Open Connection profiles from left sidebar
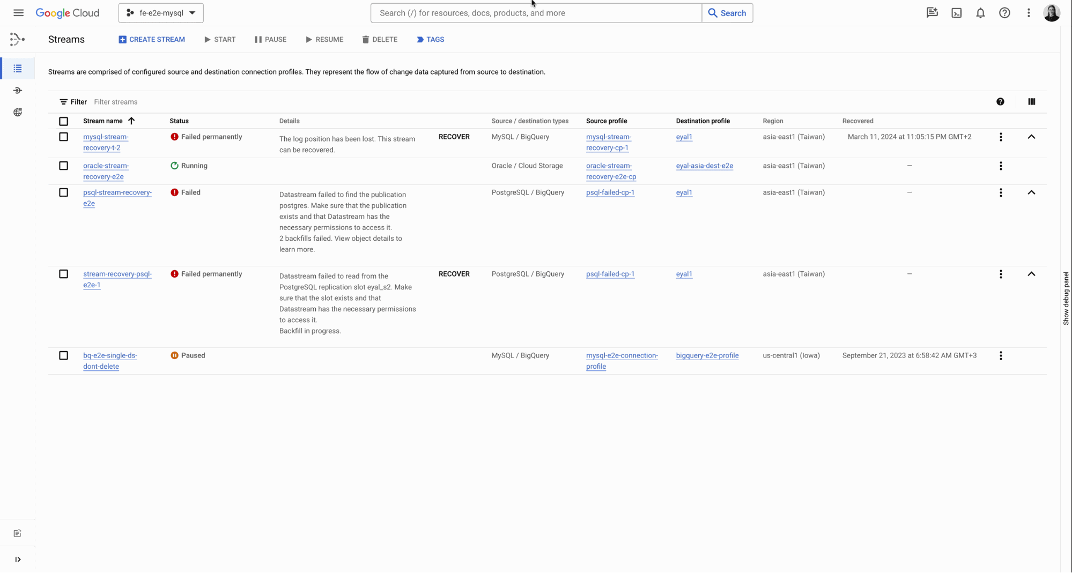This screenshot has height=573, width=1072. point(18,91)
